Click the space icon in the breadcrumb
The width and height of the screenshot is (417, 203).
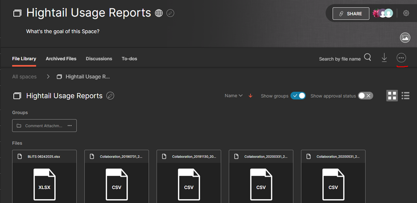[59, 77]
